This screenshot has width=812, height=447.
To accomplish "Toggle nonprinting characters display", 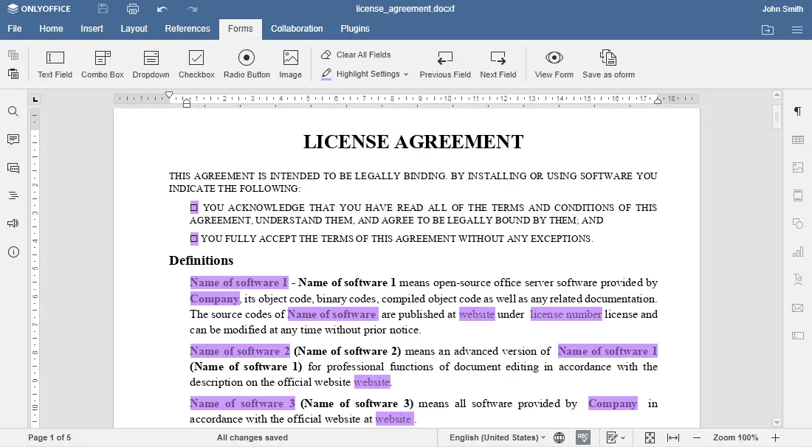I will point(797,111).
